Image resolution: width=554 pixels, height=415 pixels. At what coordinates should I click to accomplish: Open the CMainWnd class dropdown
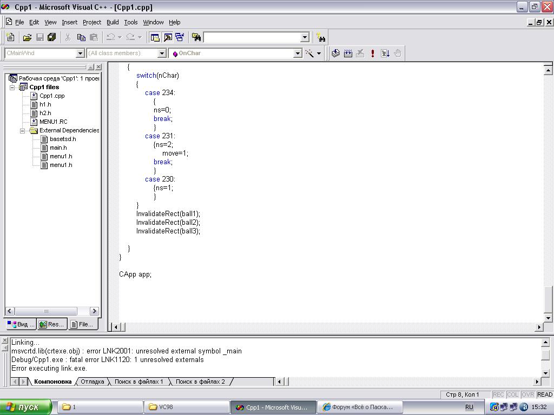coord(80,53)
